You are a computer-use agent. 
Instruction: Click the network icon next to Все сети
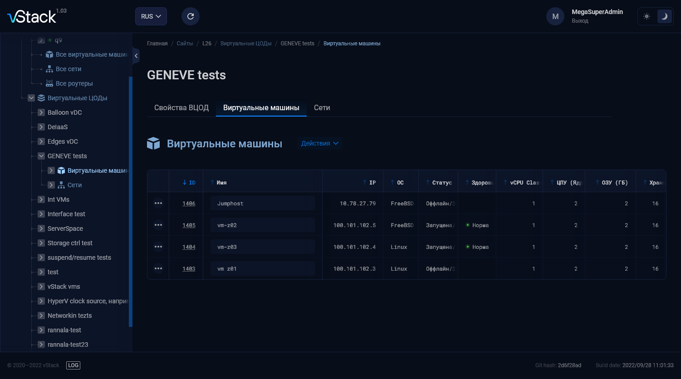click(49, 69)
